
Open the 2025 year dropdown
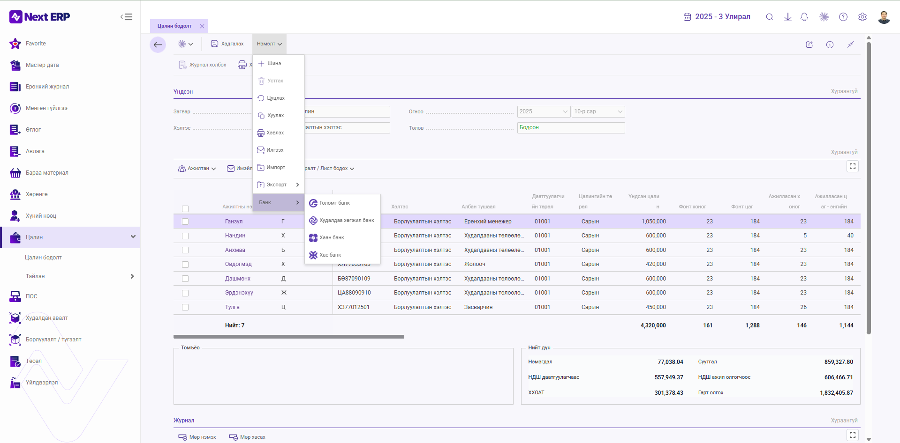coord(544,111)
